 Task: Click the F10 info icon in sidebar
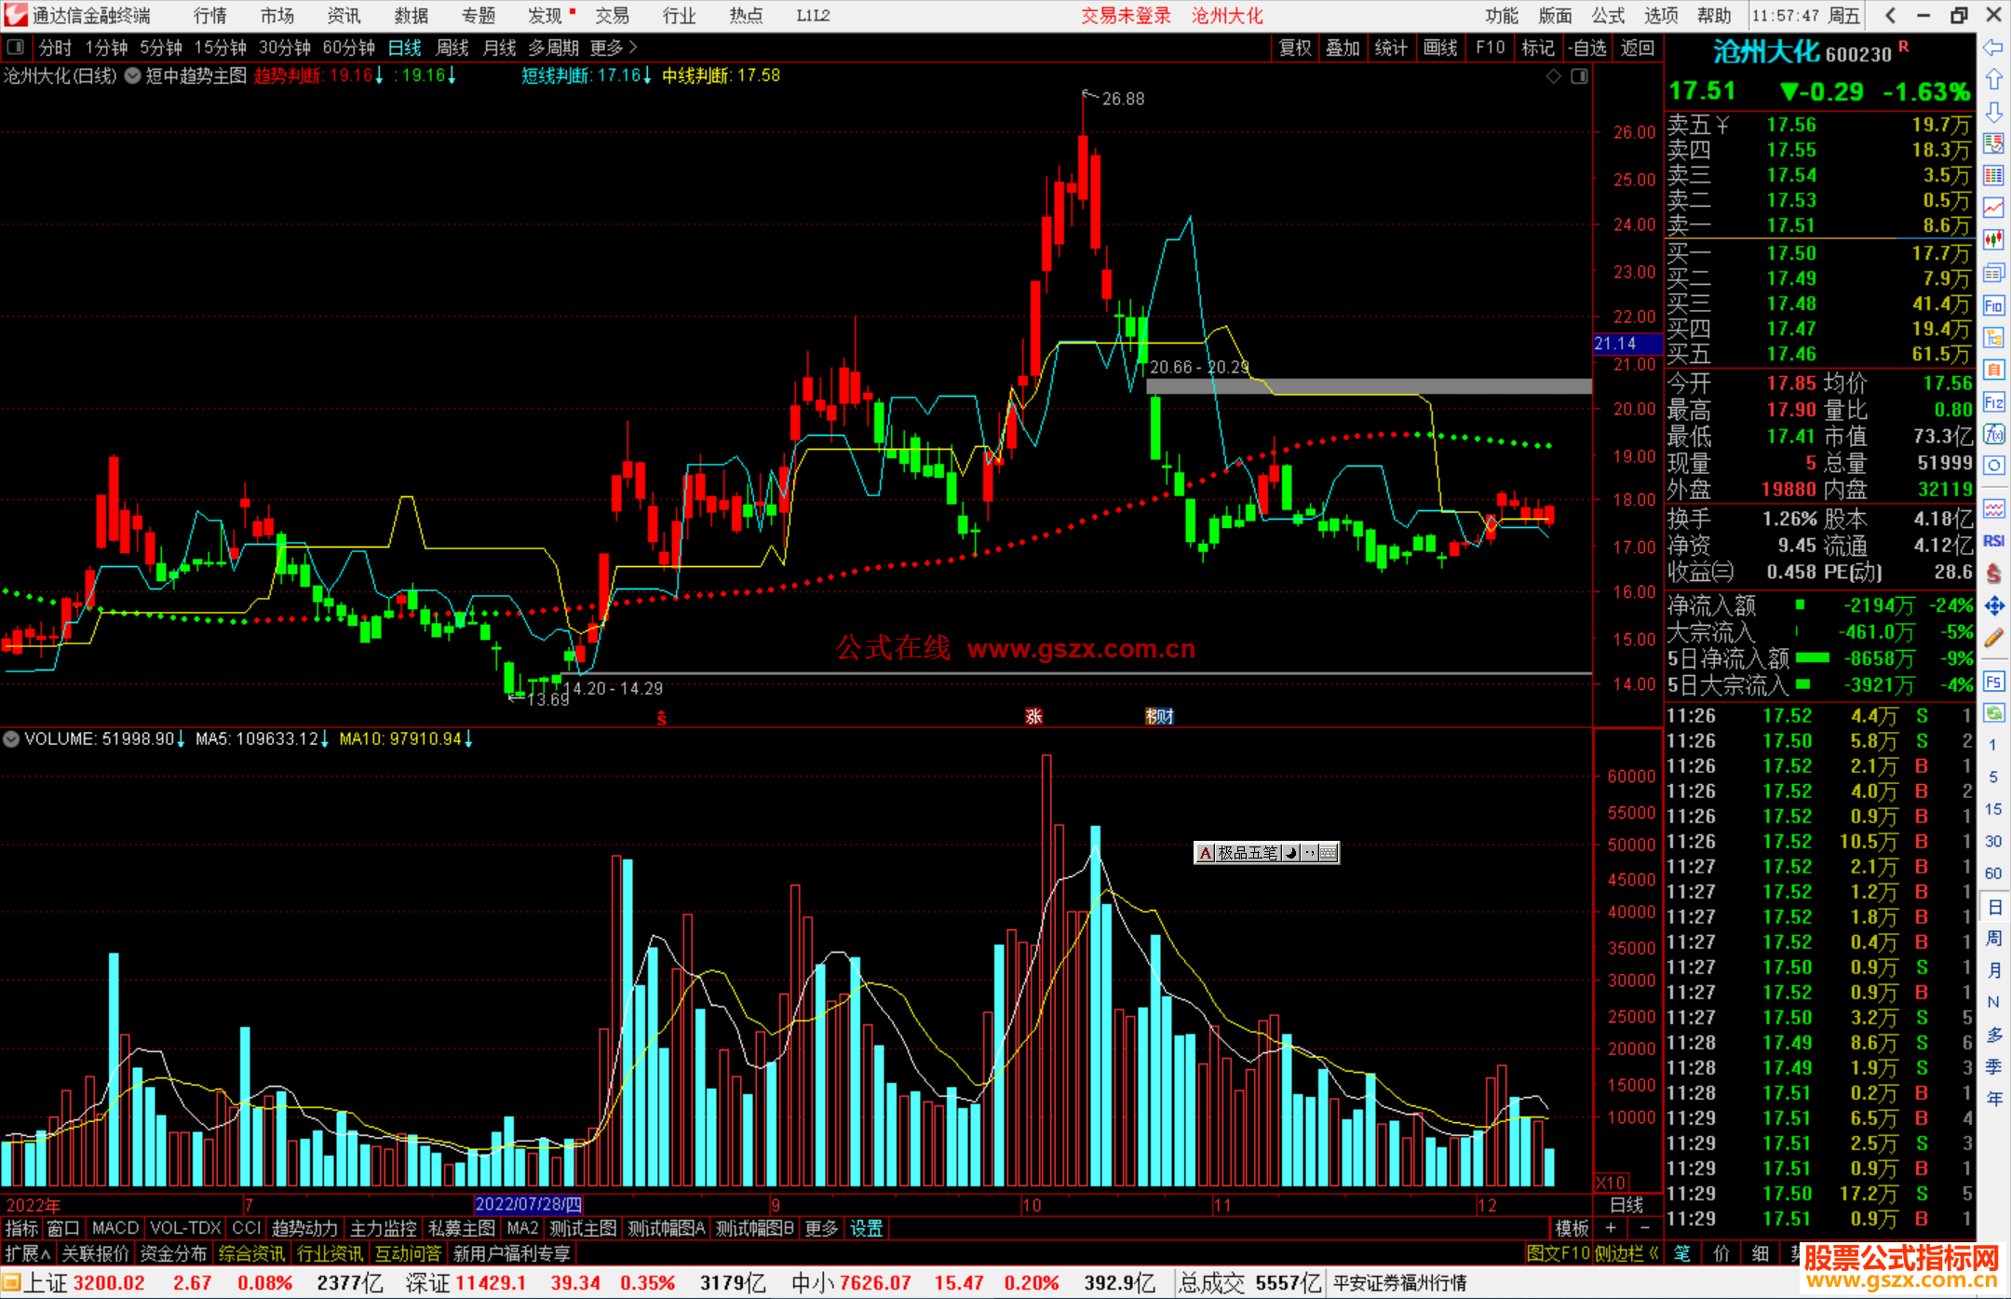click(1993, 305)
